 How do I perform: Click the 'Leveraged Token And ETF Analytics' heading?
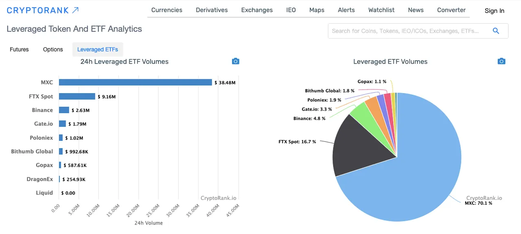(74, 29)
